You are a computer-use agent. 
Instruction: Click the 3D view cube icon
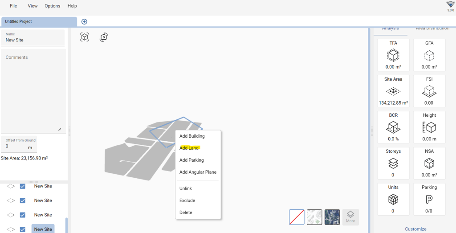coord(84,37)
